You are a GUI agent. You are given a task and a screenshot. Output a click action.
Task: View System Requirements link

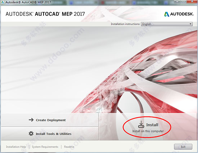coord(45,147)
